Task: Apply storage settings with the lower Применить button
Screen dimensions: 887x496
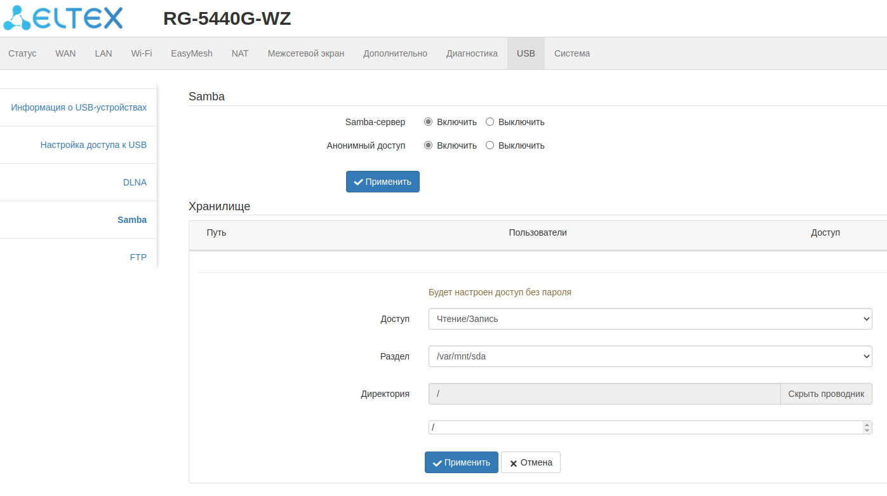Action: click(461, 462)
